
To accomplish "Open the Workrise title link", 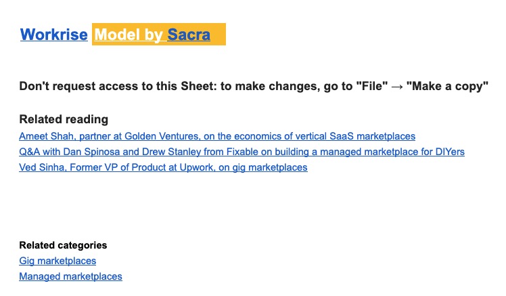I will [54, 35].
